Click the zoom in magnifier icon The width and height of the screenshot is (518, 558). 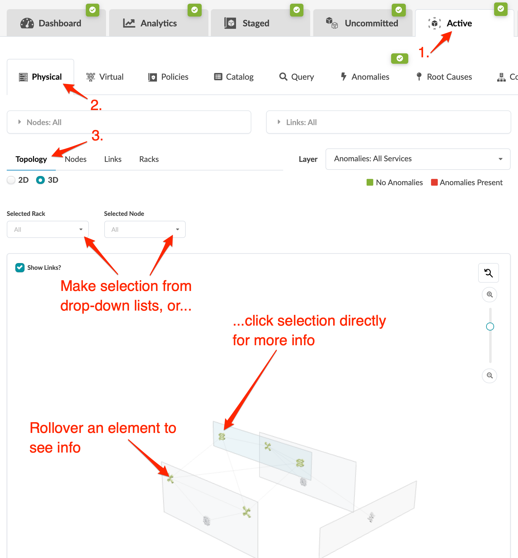[x=489, y=295]
